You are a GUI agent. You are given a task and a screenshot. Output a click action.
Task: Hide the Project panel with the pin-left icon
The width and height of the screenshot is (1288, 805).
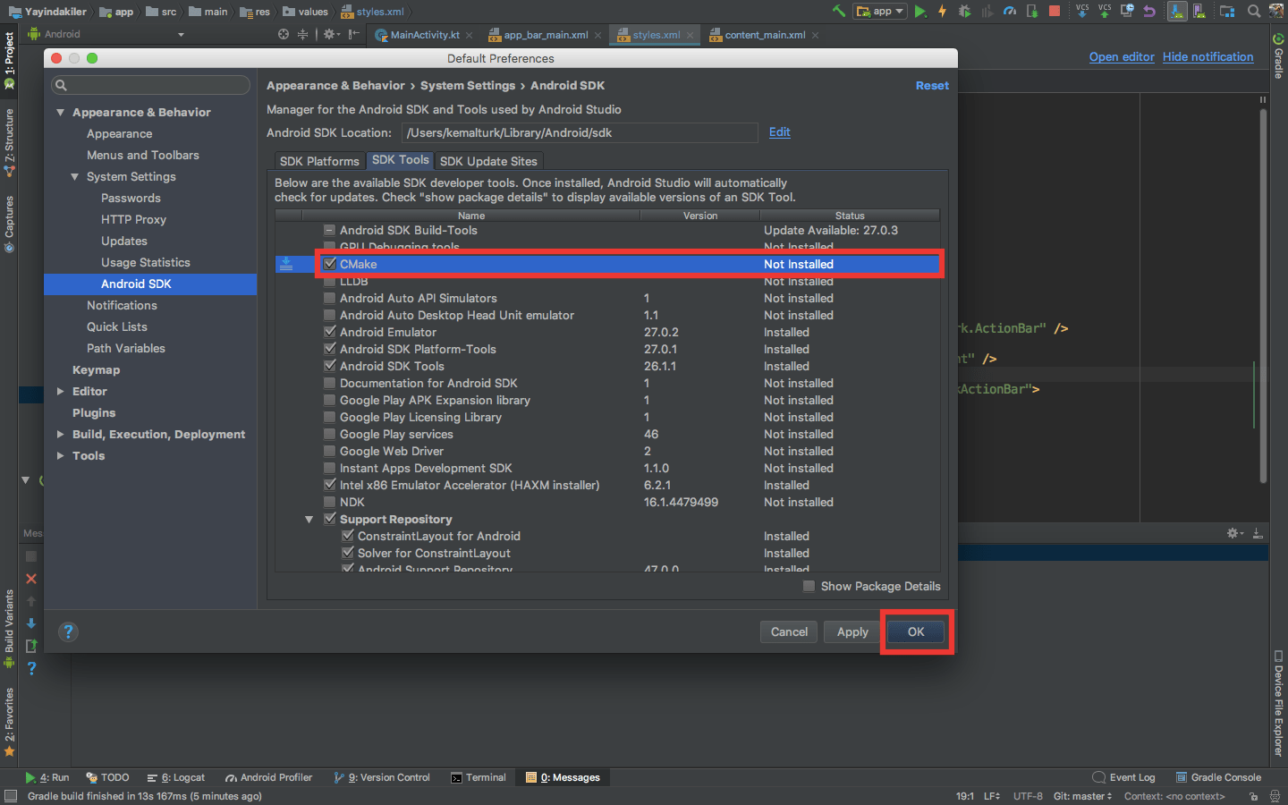354,34
